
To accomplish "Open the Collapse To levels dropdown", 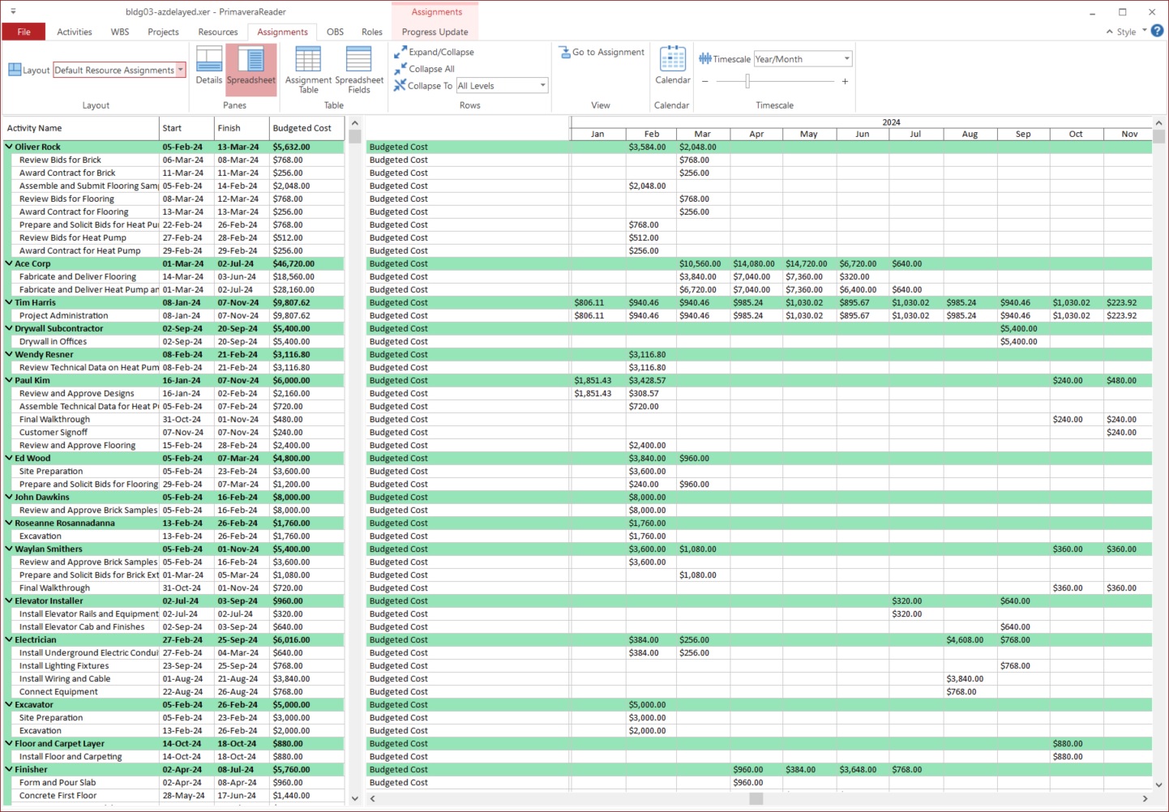I will [542, 86].
